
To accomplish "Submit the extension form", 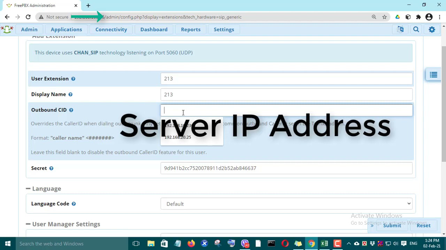I will (392, 226).
